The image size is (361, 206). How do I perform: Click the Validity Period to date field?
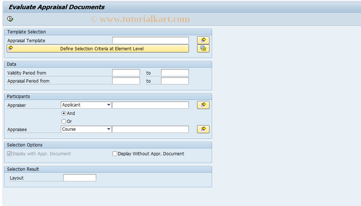(x=175, y=73)
